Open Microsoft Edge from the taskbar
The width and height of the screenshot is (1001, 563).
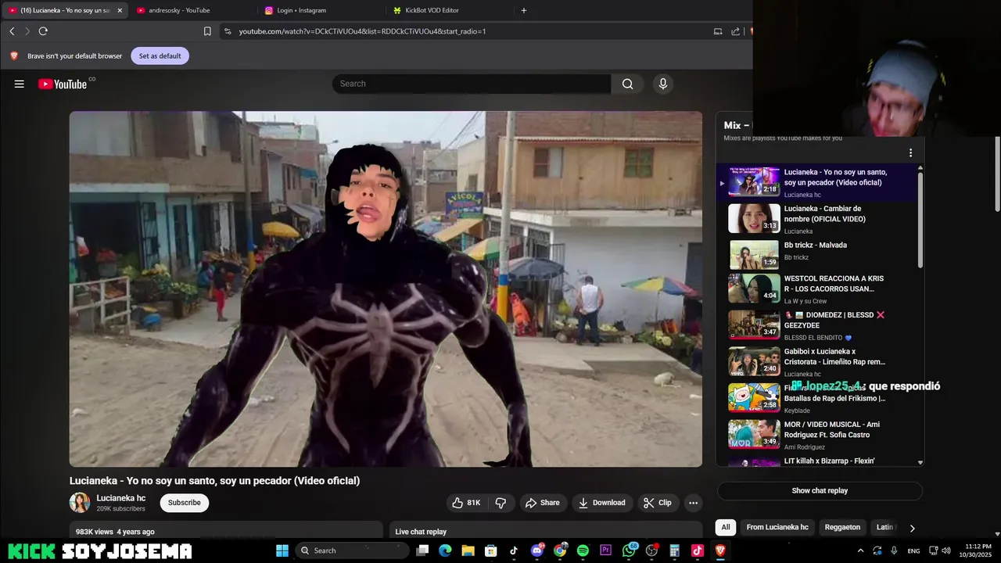[x=445, y=550]
